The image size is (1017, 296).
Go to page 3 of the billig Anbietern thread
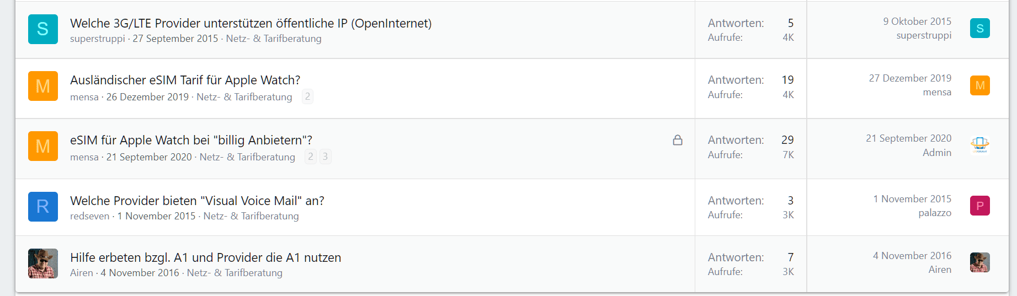coord(326,157)
